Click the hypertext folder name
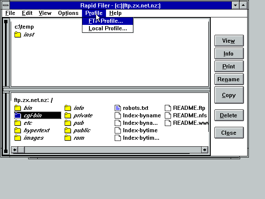 tap(36, 130)
